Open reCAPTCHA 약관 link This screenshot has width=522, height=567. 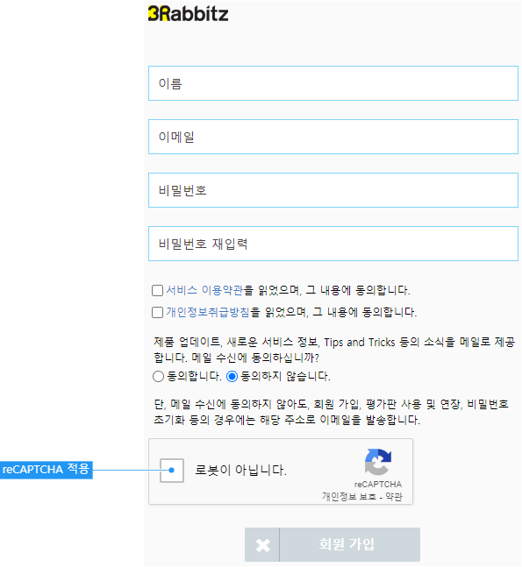(x=394, y=497)
